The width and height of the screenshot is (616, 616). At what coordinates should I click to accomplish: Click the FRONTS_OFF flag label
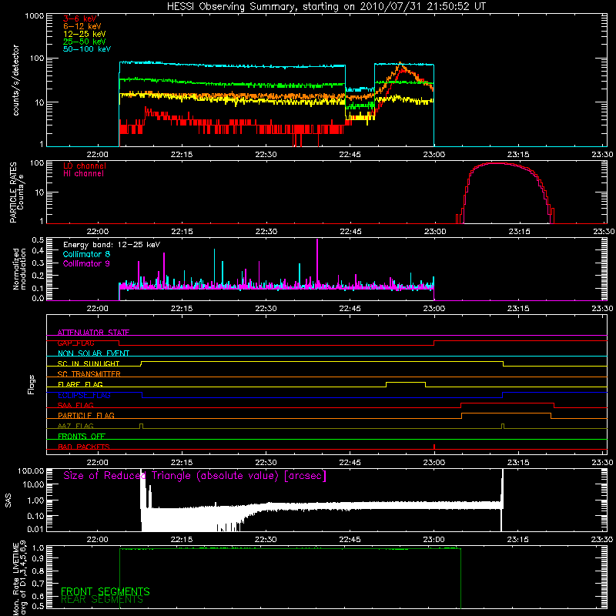pyautogui.click(x=82, y=436)
